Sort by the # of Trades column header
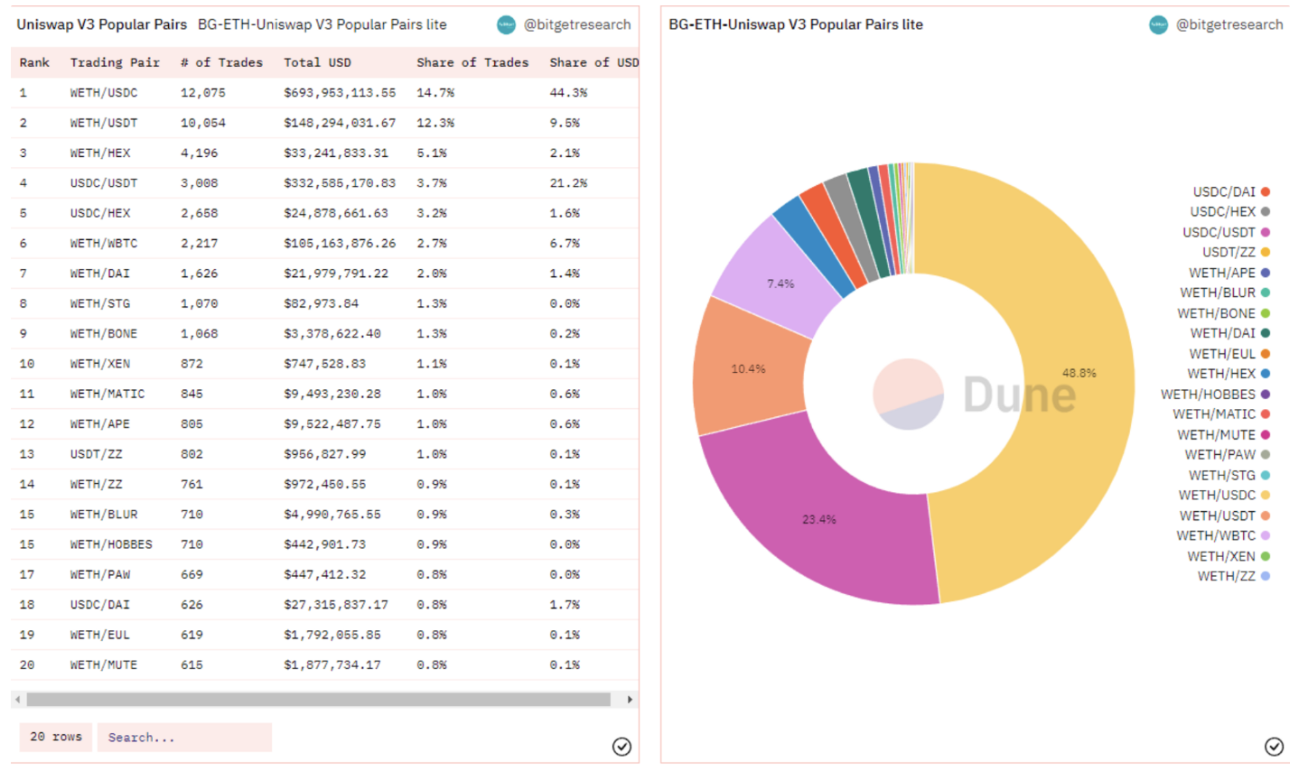The width and height of the screenshot is (1299, 771). click(221, 62)
